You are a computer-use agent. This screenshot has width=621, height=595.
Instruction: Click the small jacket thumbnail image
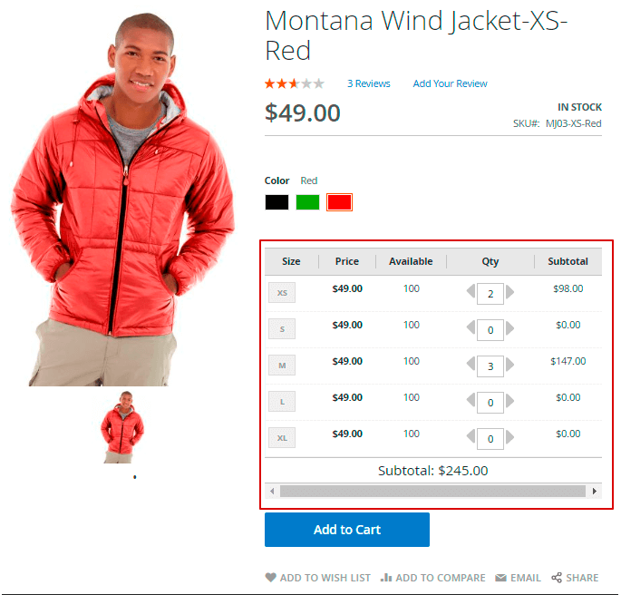tap(122, 427)
